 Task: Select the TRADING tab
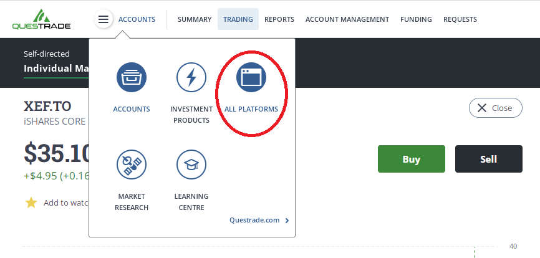coord(238,19)
